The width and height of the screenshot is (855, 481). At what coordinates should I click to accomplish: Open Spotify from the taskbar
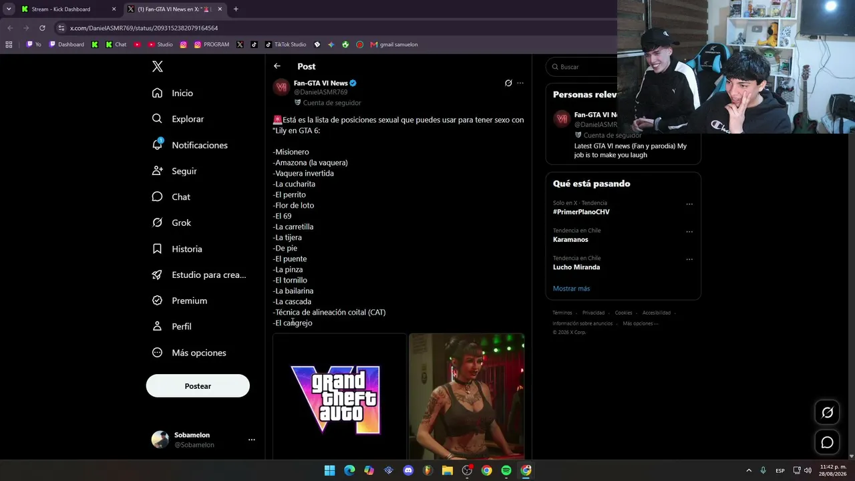click(506, 470)
